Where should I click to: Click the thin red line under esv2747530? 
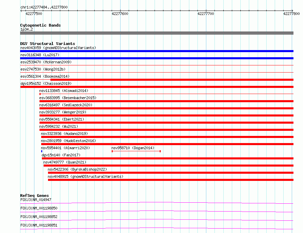point(157,73)
